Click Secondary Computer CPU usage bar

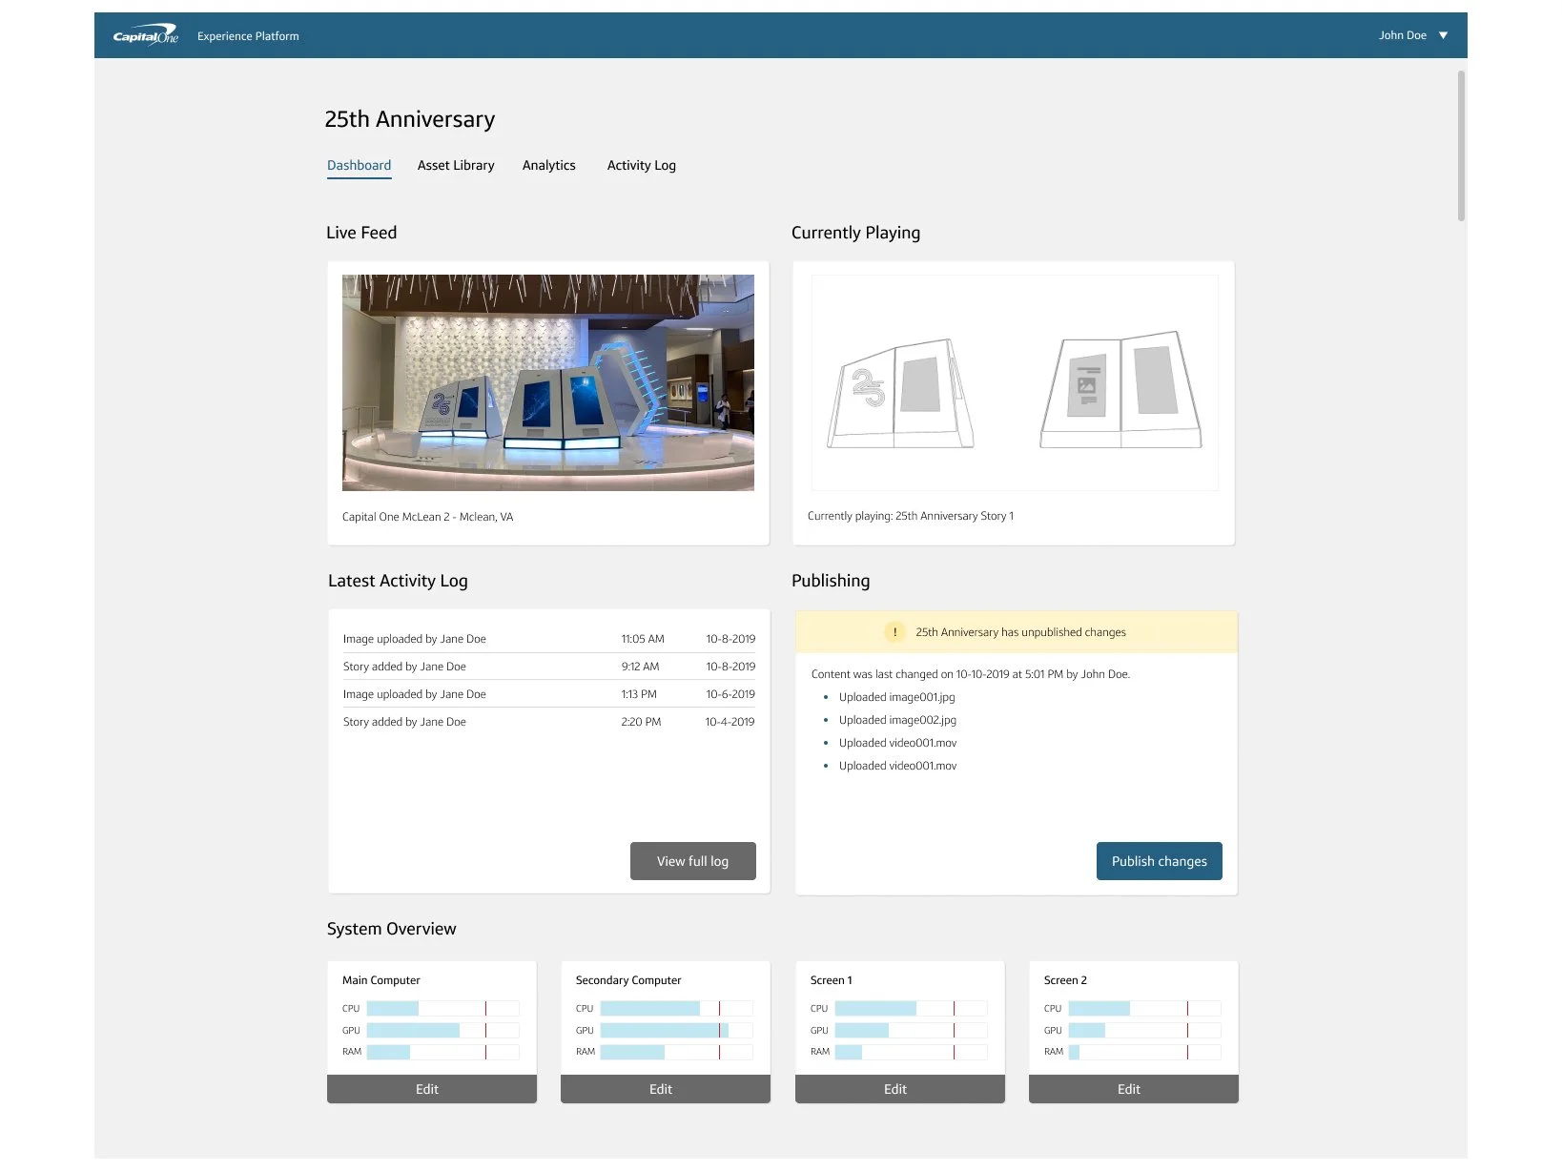[x=676, y=1008]
